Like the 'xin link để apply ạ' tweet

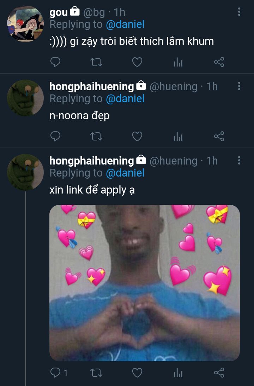coord(137,373)
